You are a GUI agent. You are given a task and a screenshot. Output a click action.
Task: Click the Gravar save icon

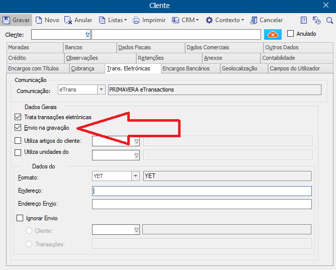pyautogui.click(x=7, y=20)
